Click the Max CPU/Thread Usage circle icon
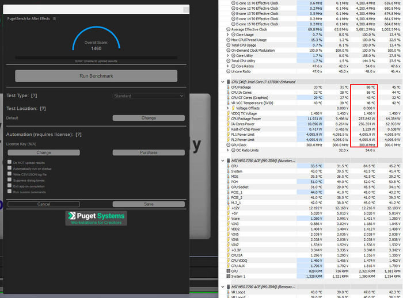This screenshot has width=403, height=298. 228,40
